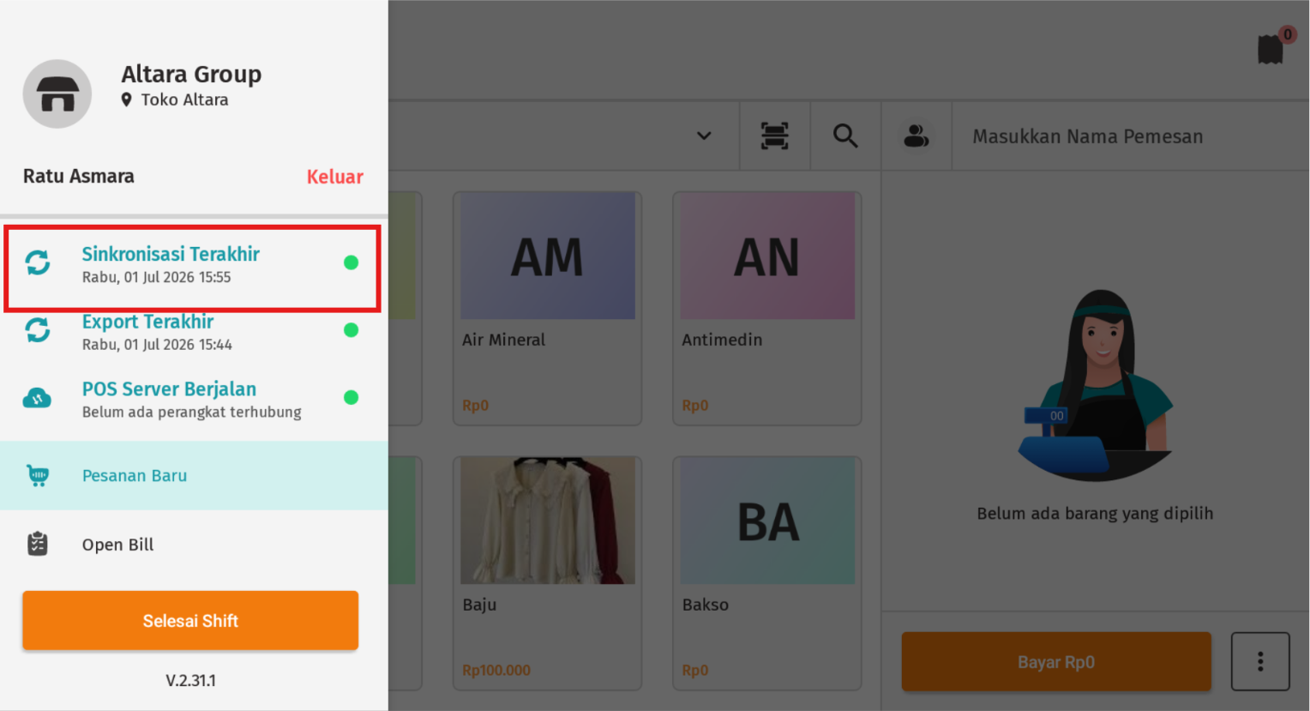The width and height of the screenshot is (1310, 711).
Task: Click green status dot for Export Terakhir
Action: (x=351, y=330)
